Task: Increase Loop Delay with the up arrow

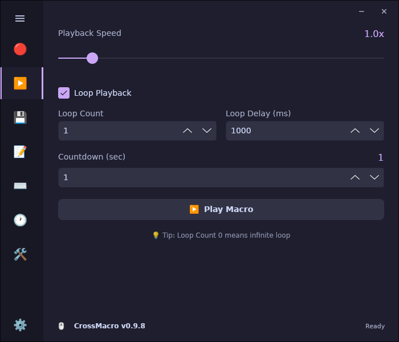Action: click(355, 131)
